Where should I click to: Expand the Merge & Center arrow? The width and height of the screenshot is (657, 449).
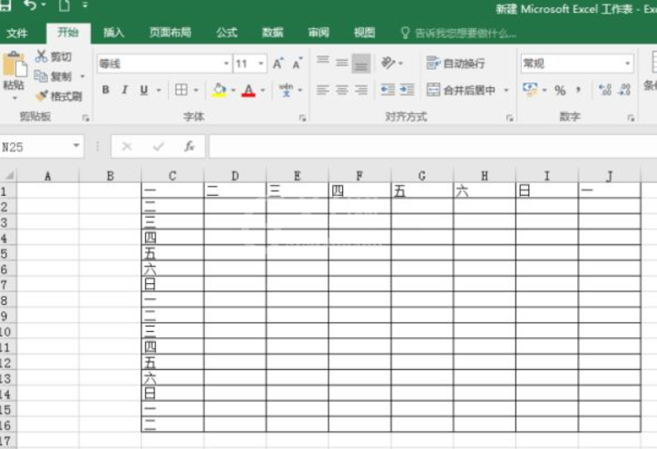506,90
